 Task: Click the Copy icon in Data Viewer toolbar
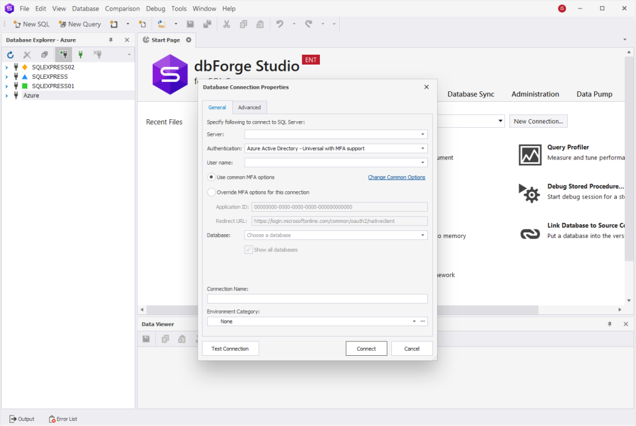(165, 339)
